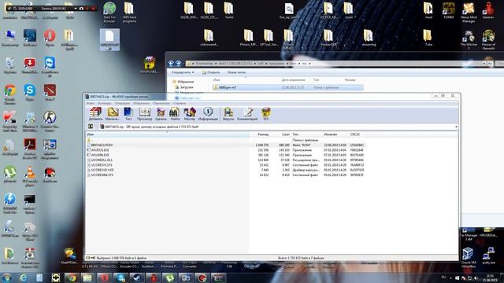Open the Справка menu in WinRAR

[180, 103]
